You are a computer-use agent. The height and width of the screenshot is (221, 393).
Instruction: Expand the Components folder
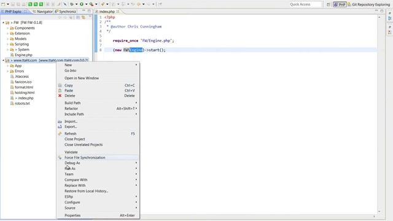(8, 28)
